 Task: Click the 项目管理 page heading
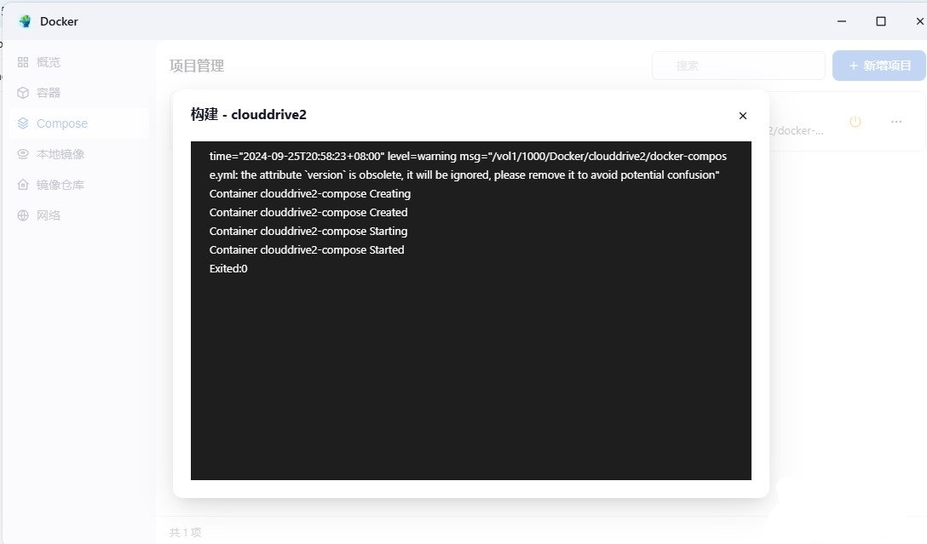coord(197,66)
